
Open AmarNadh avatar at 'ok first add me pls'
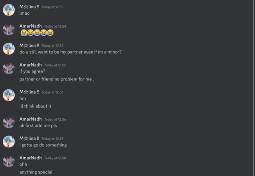coord(9,122)
